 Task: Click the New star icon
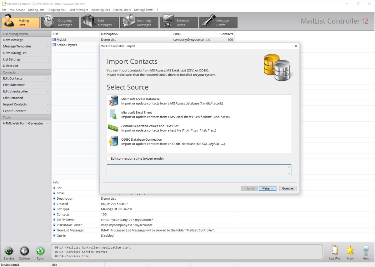point(350,250)
